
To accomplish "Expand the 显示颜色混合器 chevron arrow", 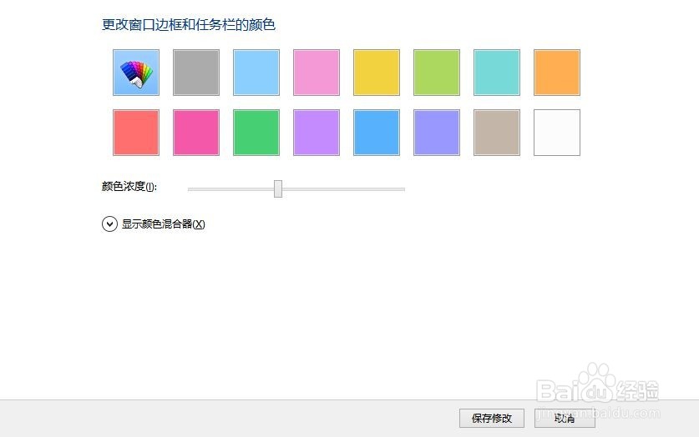I will pyautogui.click(x=109, y=224).
